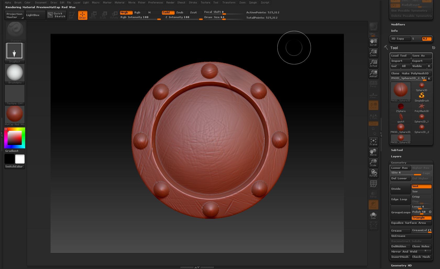Viewport: 440px width, 269px height.
Task: Activate Draw mode button
Action: (x=82, y=15)
